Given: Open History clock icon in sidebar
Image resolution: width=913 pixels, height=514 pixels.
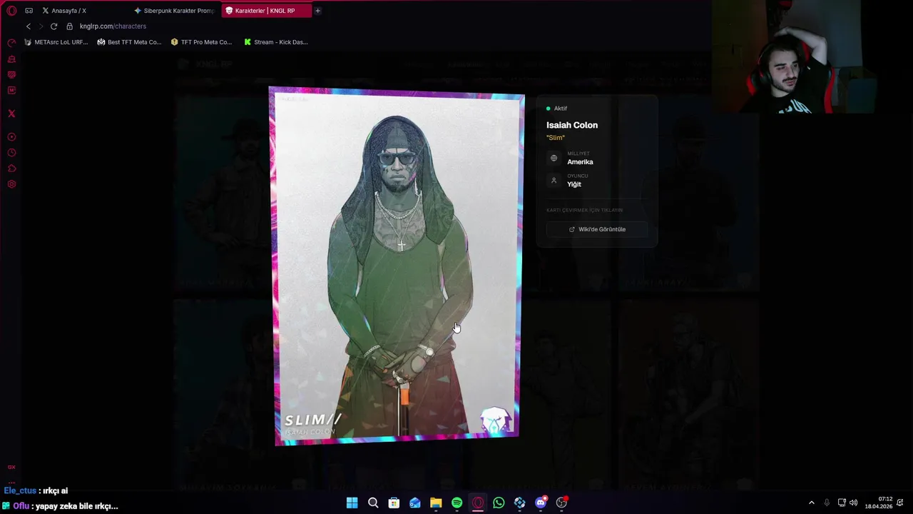Looking at the screenshot, I should [11, 153].
